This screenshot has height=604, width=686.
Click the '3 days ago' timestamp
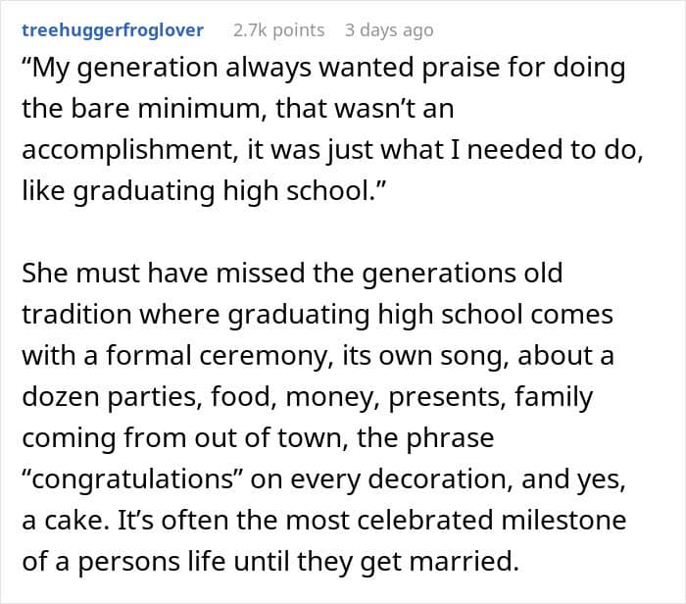(388, 30)
